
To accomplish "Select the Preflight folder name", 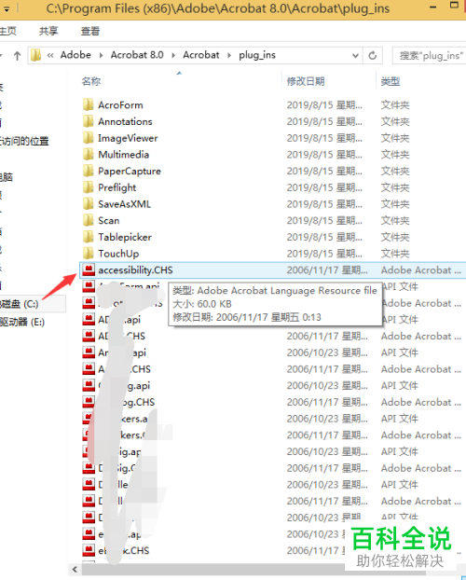I will pyautogui.click(x=116, y=187).
